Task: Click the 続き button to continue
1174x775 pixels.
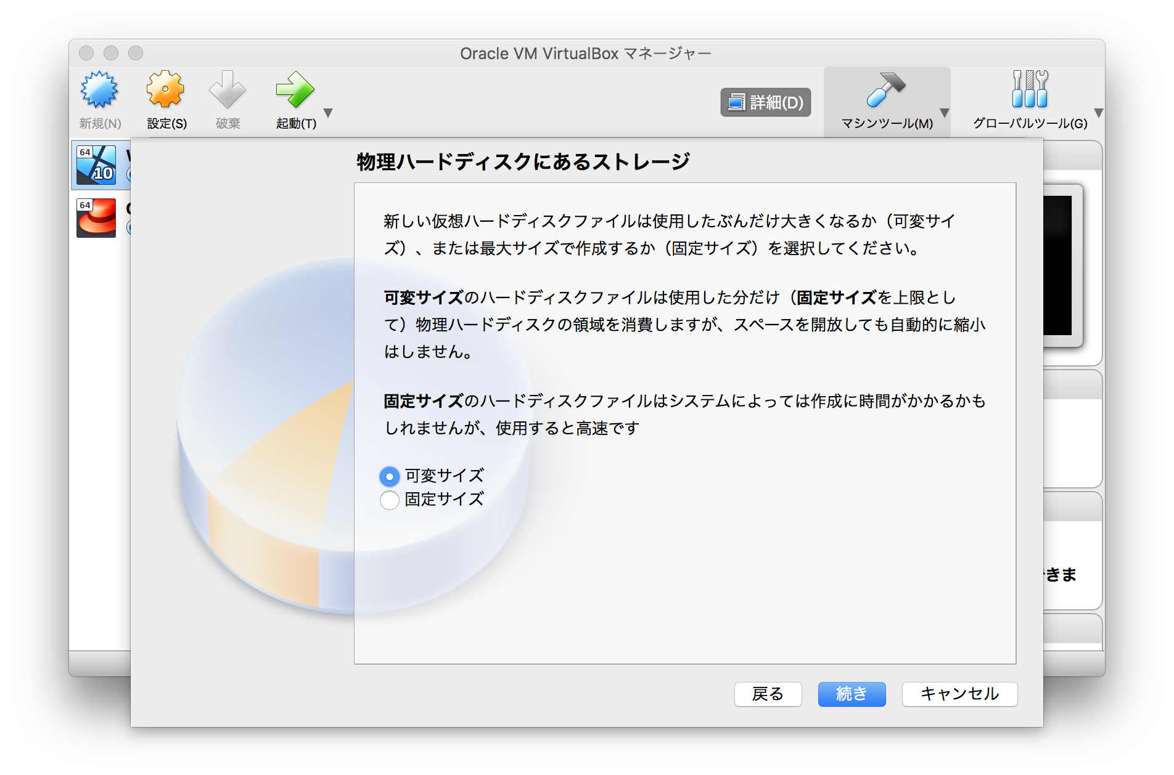Action: [x=852, y=694]
